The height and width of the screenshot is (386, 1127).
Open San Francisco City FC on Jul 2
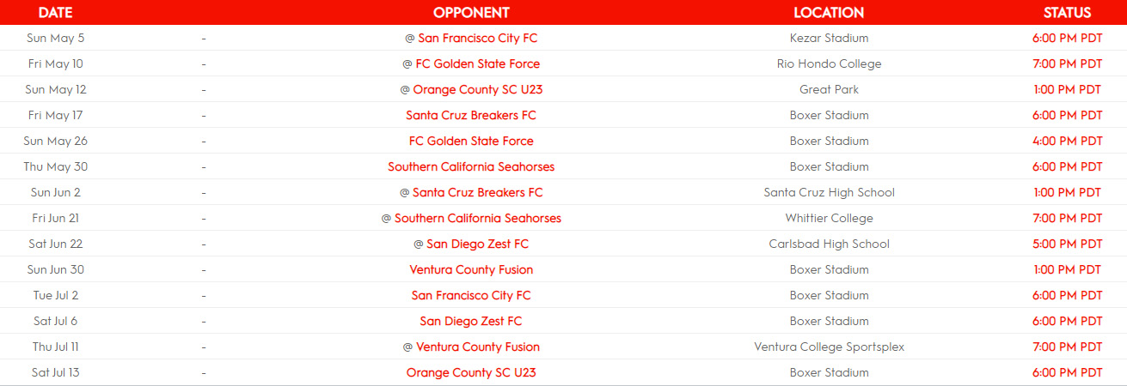(x=471, y=295)
